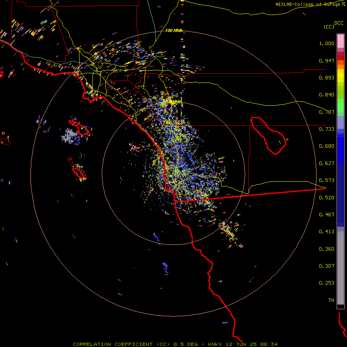The image size is (347, 347).
Task: Select the 0.733 scale value
Action: pyautogui.click(x=327, y=129)
